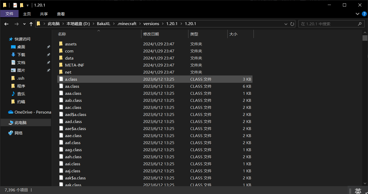
Task: Click scroll down arrow of file list
Action: click(365, 184)
